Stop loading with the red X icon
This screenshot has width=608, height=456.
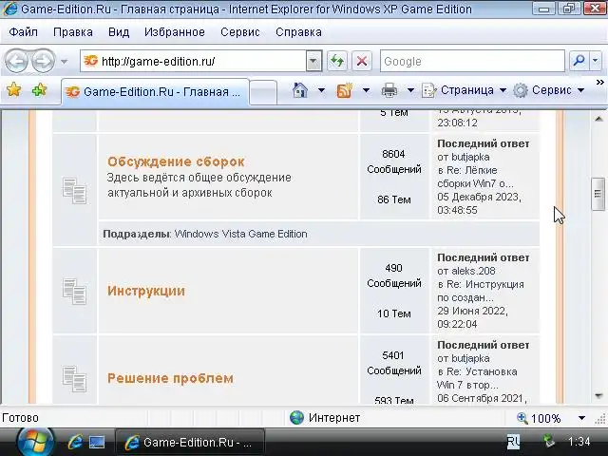point(362,61)
